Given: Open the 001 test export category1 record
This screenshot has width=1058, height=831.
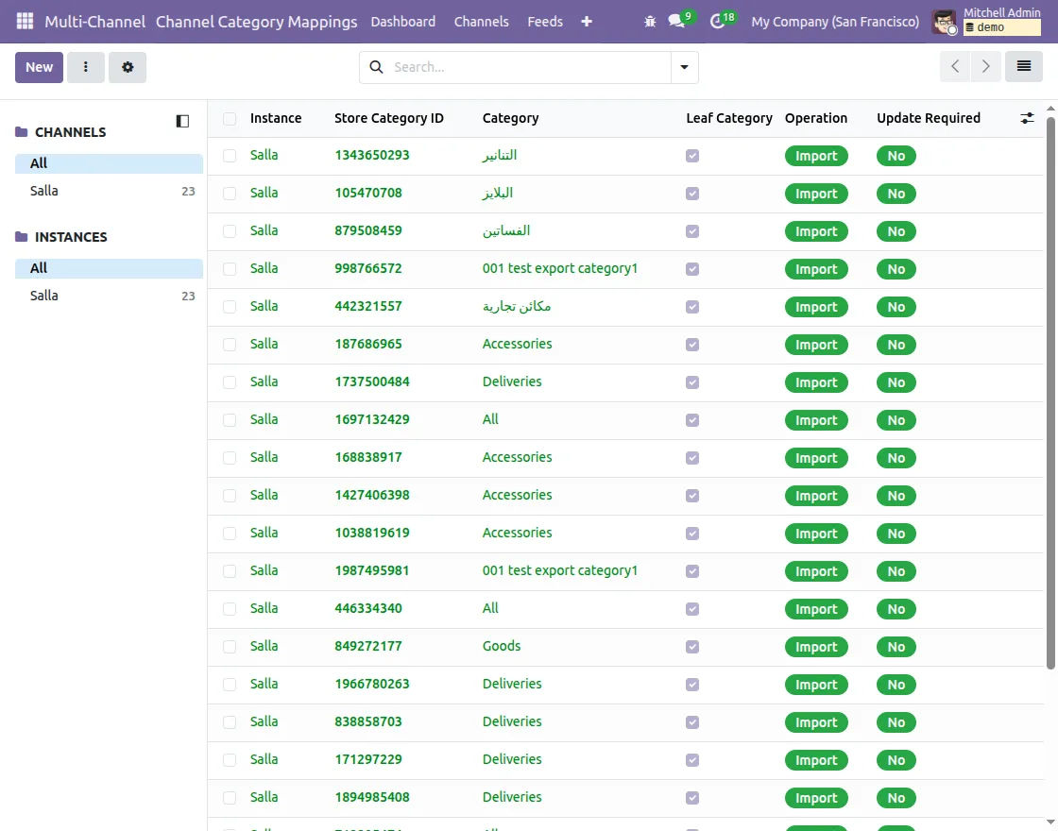Looking at the screenshot, I should coord(559,268).
